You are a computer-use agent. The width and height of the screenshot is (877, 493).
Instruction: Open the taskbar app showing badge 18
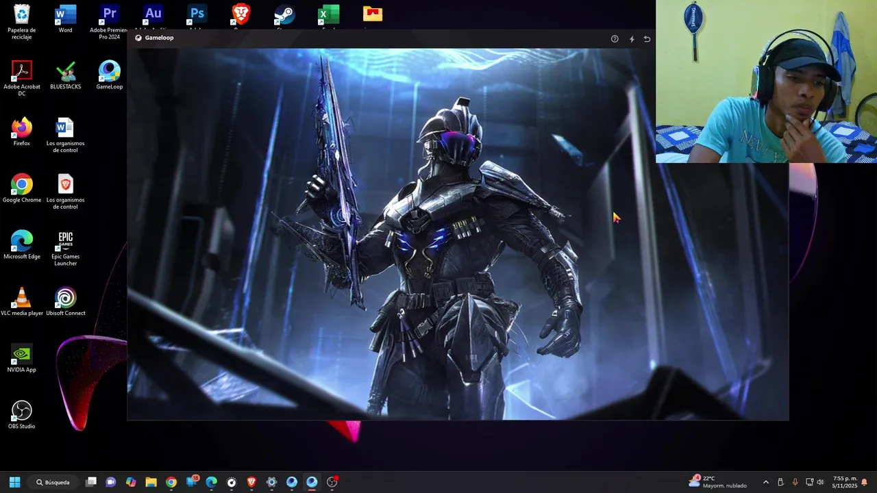click(192, 482)
